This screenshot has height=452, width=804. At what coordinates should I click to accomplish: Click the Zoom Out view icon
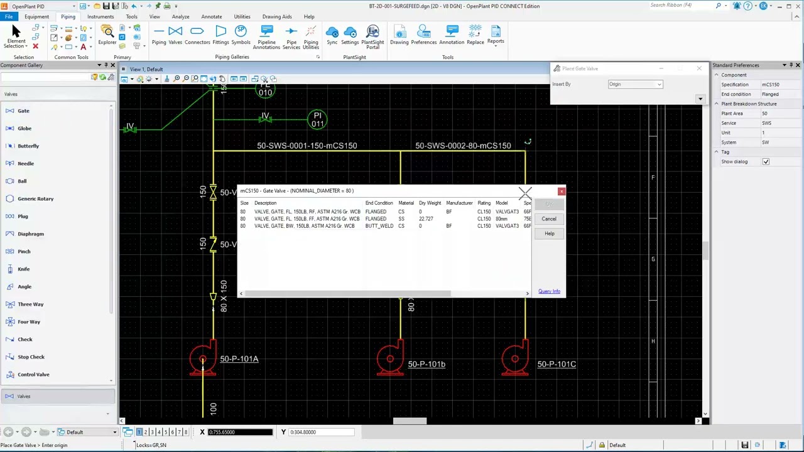tap(186, 78)
